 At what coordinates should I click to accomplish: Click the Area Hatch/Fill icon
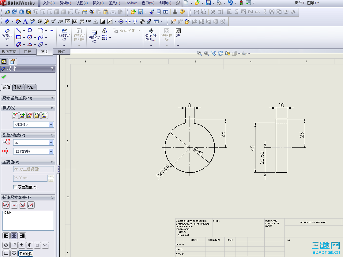point(103,21)
